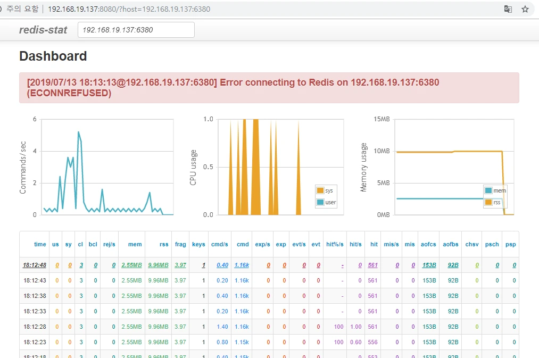Click the user legend blue swatch
The image size is (539, 358).
coord(320,202)
